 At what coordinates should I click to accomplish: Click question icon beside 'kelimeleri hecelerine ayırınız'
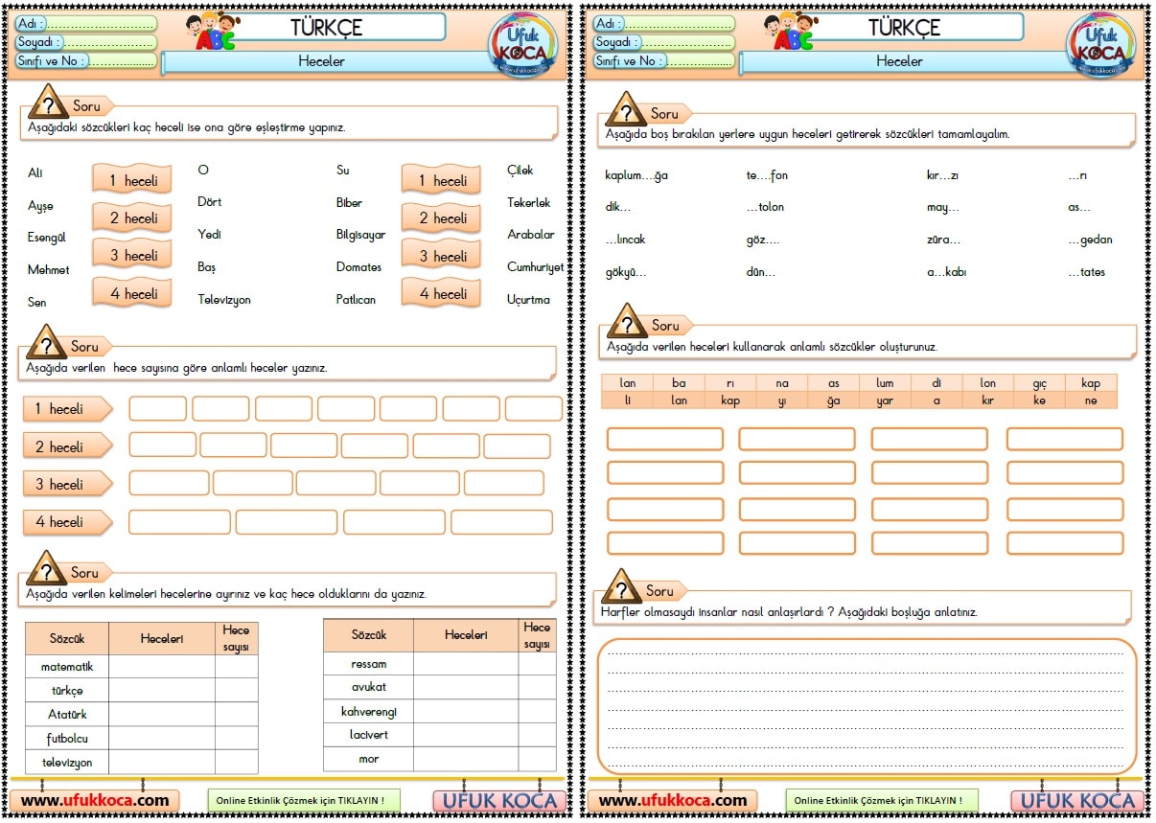[46, 568]
